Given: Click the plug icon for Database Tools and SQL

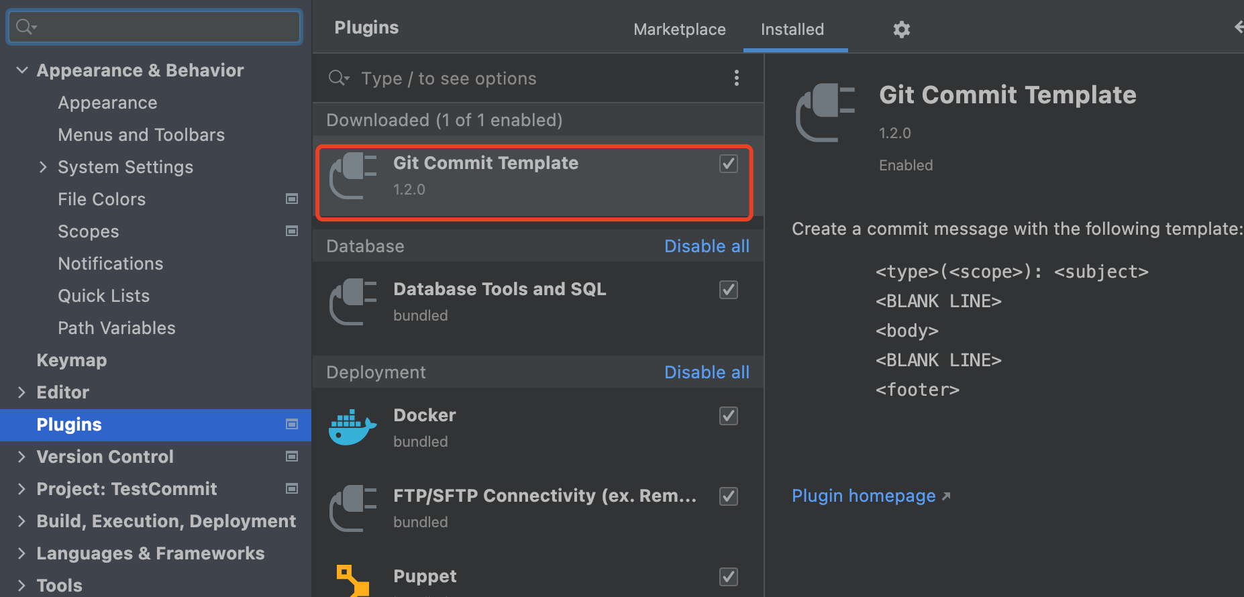Looking at the screenshot, I should pos(353,301).
